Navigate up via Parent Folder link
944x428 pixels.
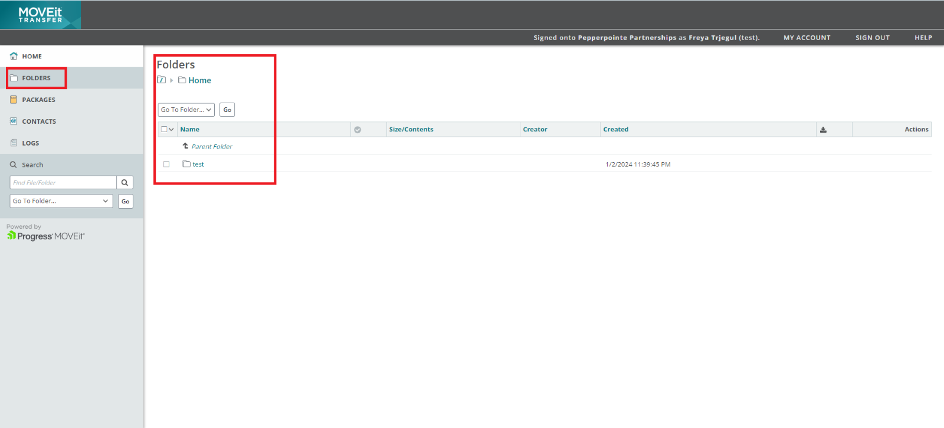212,147
